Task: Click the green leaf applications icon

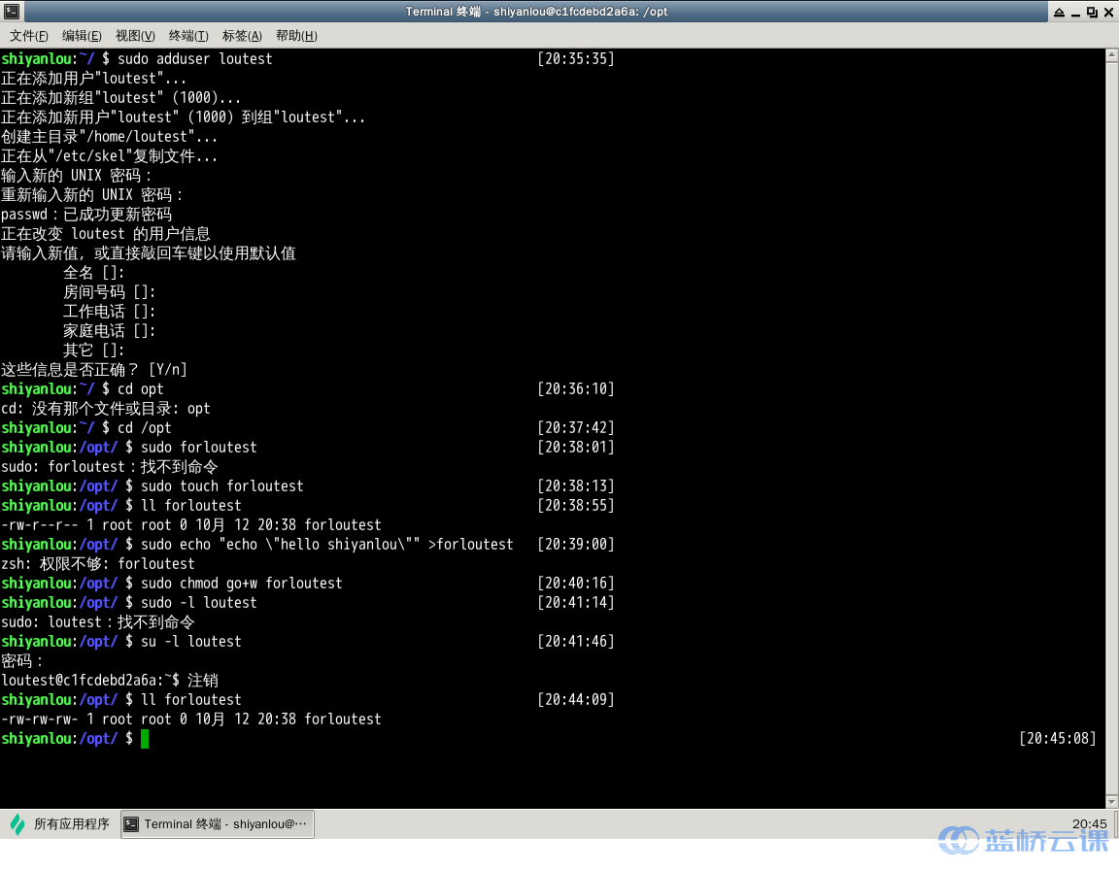Action: pyautogui.click(x=17, y=824)
